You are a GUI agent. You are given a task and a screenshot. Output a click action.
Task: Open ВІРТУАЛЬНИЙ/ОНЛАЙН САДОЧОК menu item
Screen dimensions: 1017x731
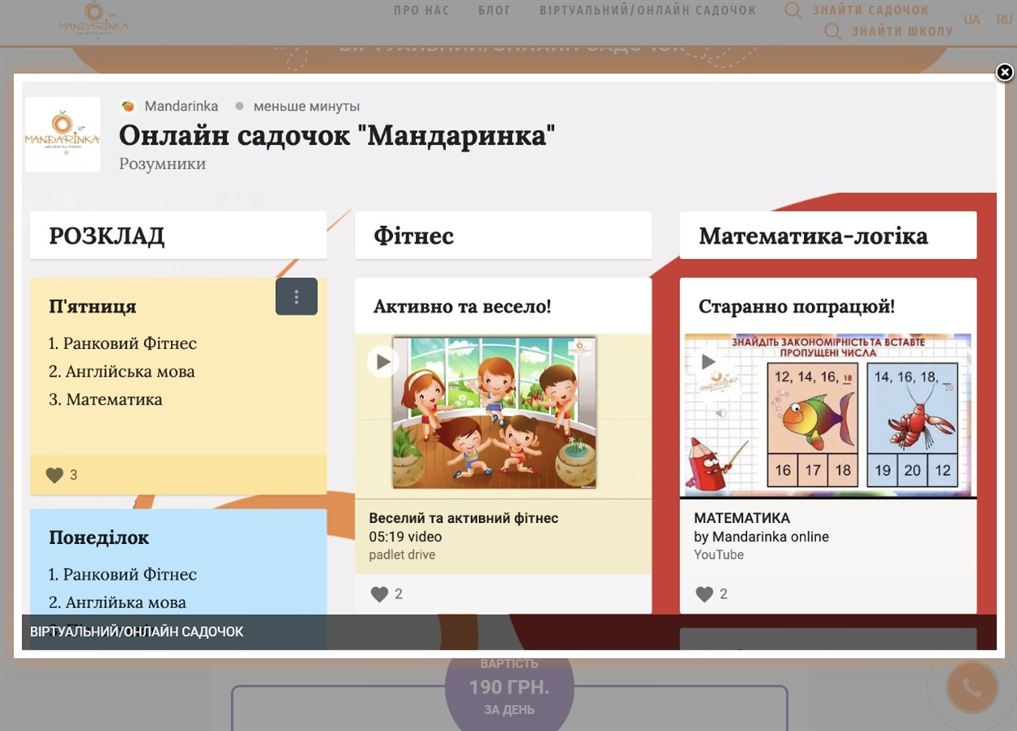648,11
